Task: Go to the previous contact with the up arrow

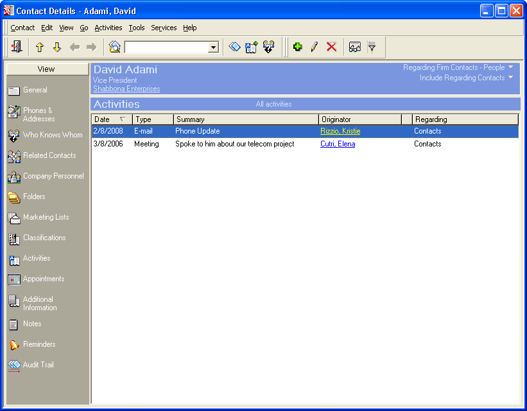Action: pyautogui.click(x=39, y=46)
